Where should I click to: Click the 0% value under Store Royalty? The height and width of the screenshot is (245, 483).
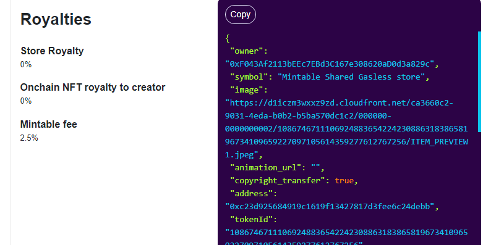point(26,65)
